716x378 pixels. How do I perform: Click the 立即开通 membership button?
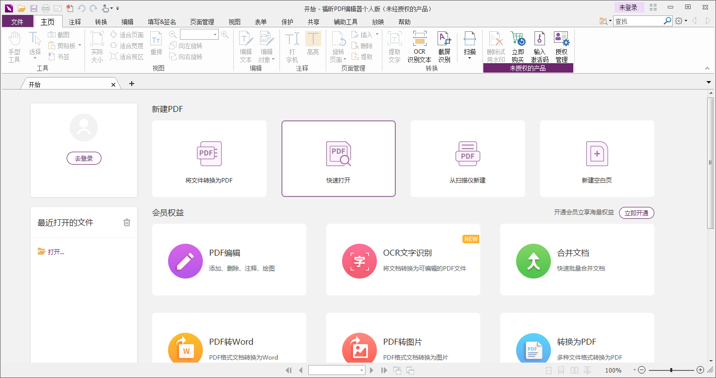[x=636, y=213]
